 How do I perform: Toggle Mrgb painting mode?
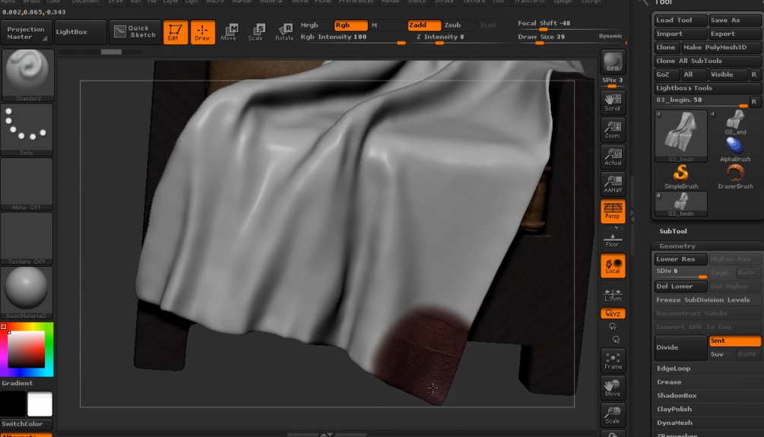coord(315,25)
